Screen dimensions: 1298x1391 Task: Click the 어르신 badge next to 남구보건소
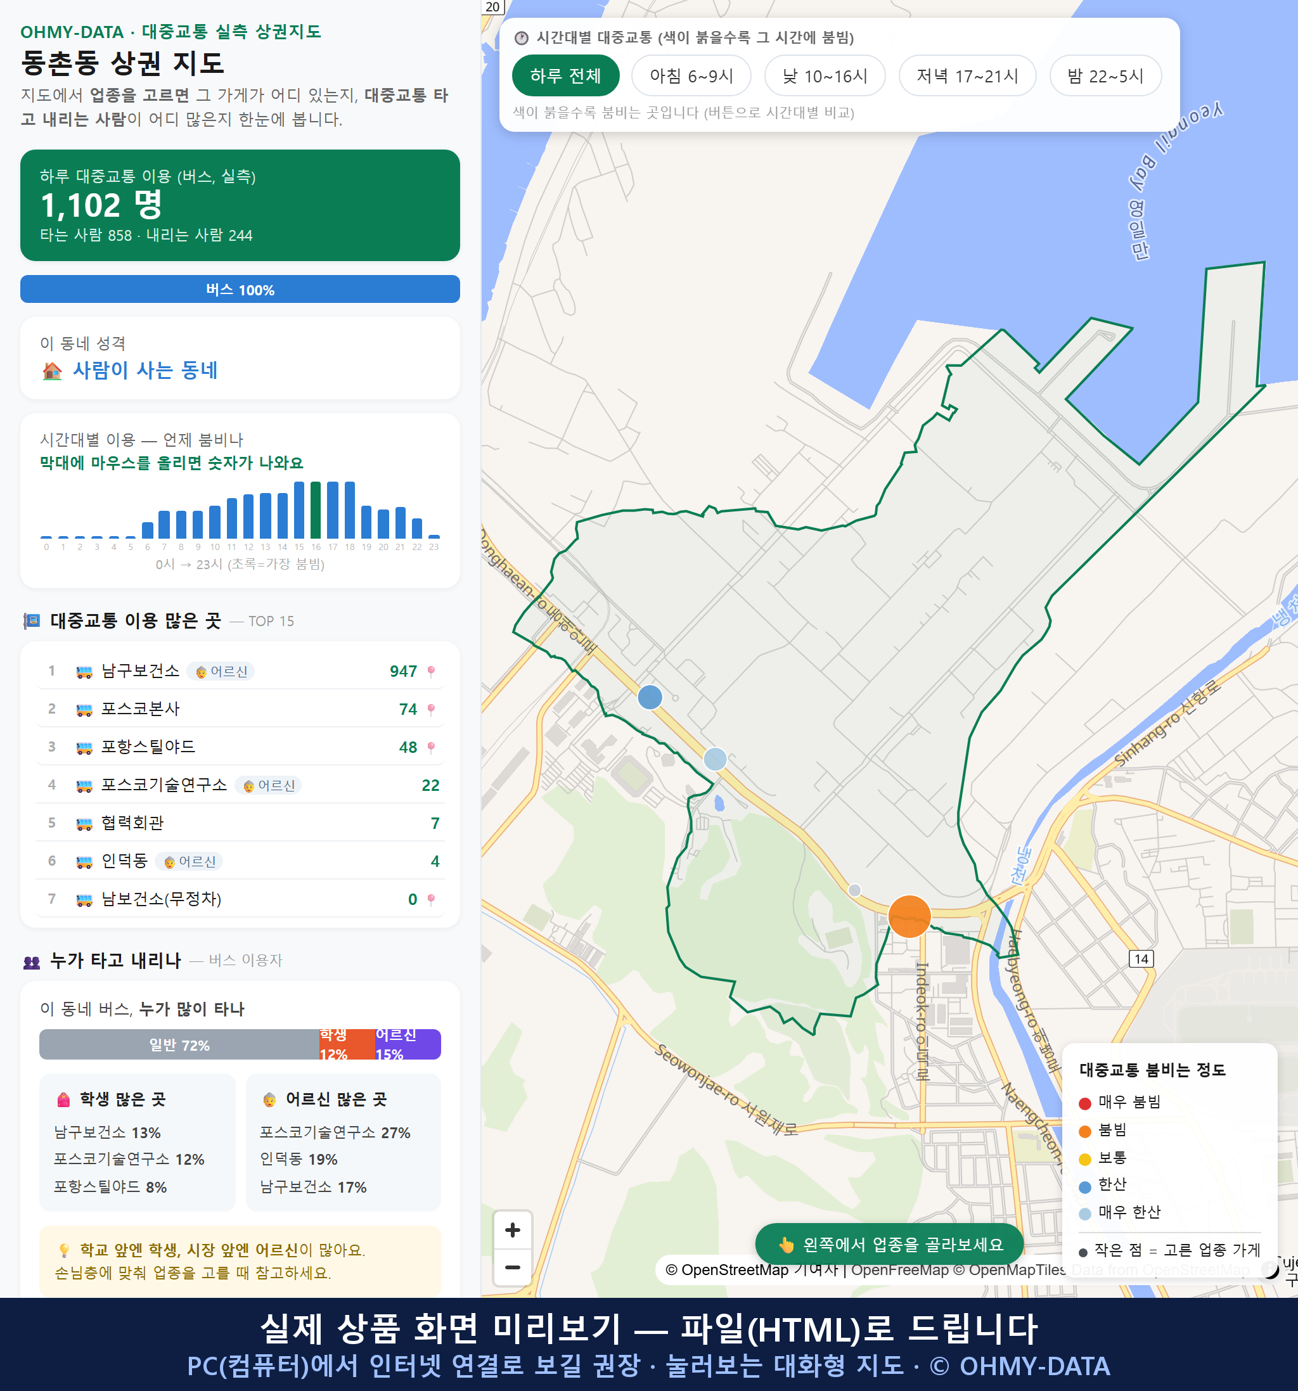click(221, 672)
